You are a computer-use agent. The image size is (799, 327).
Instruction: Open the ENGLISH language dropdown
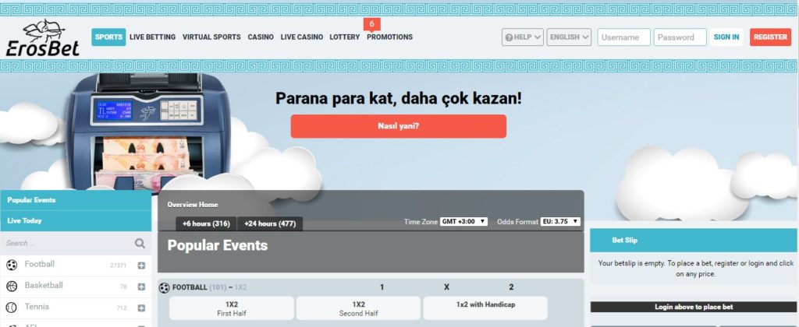[x=569, y=37]
